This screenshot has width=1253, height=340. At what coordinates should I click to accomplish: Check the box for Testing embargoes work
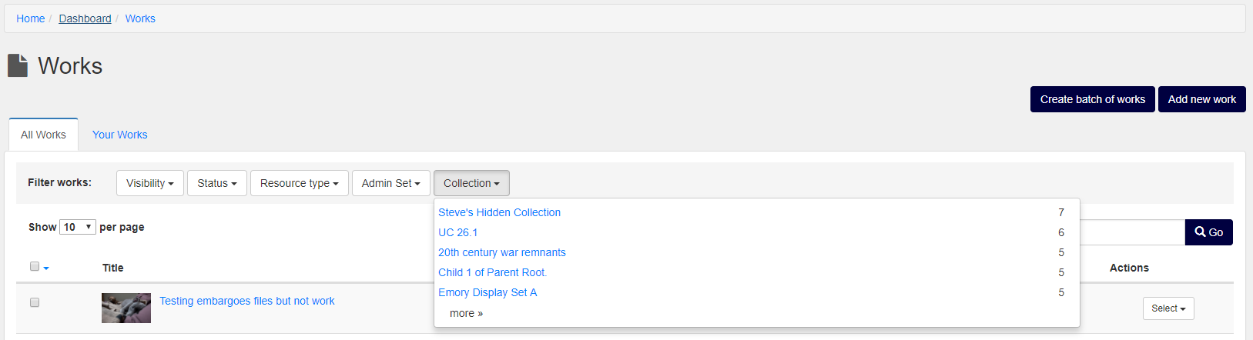tap(35, 302)
